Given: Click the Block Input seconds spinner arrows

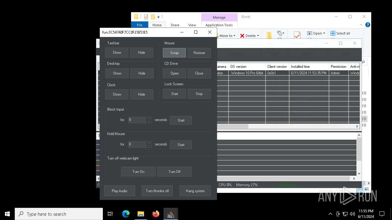Looking at the screenshot, I should click(x=149, y=120).
